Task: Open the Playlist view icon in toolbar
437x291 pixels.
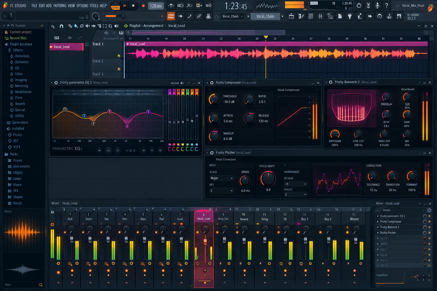Action: pyautogui.click(x=291, y=16)
